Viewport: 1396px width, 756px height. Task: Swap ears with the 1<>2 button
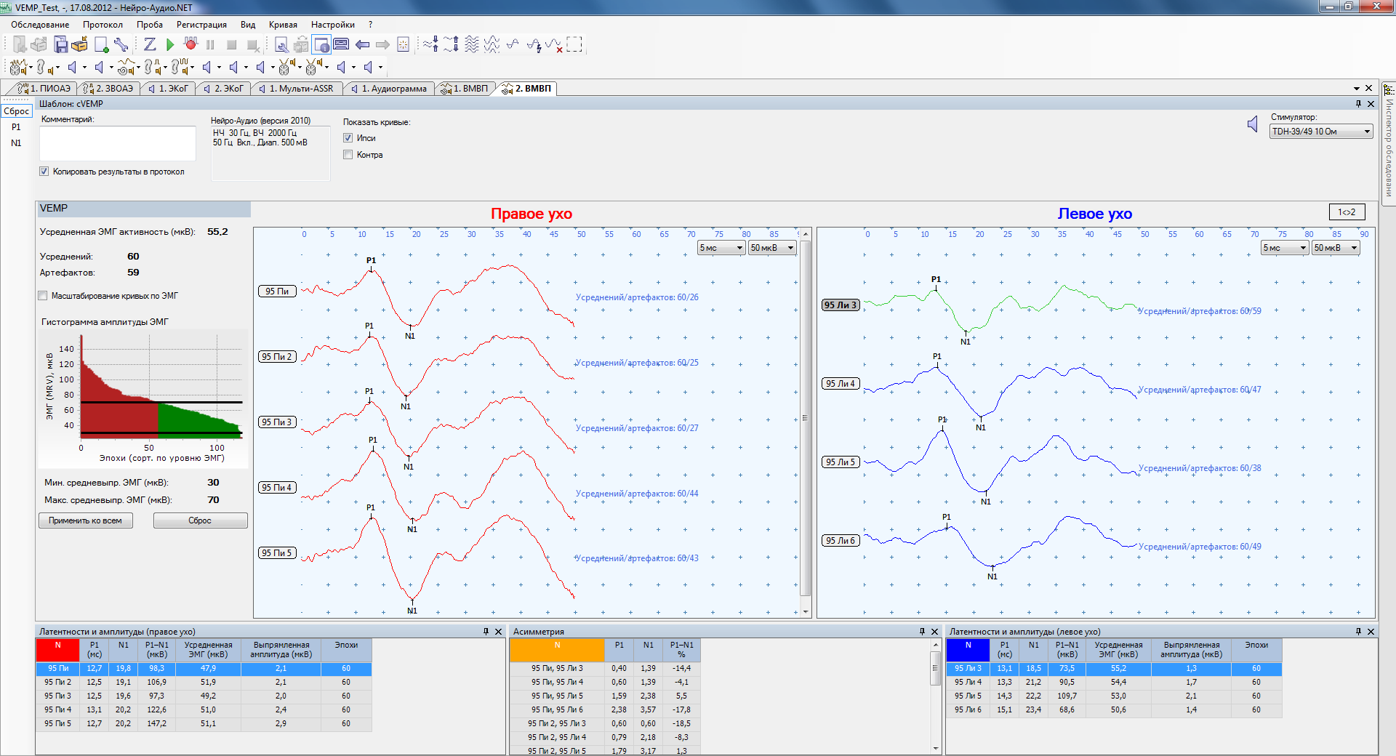(1347, 212)
